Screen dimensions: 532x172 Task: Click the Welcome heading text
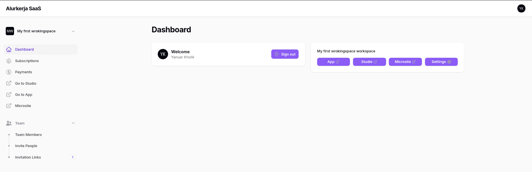(x=180, y=52)
